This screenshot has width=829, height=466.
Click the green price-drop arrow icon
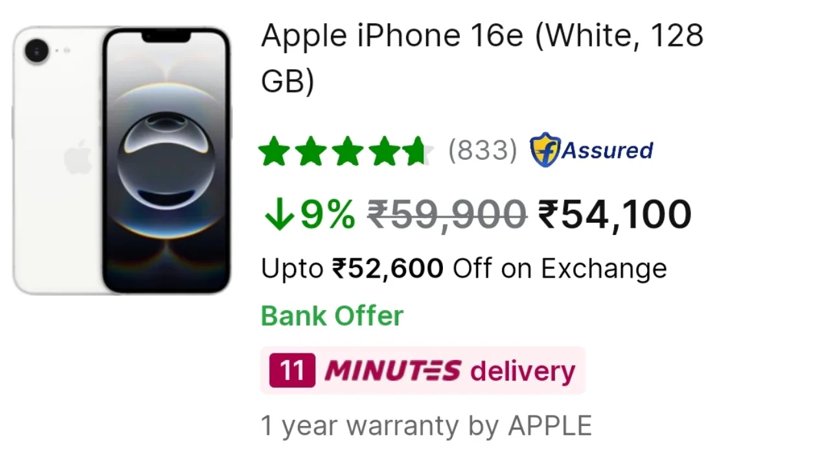click(278, 215)
